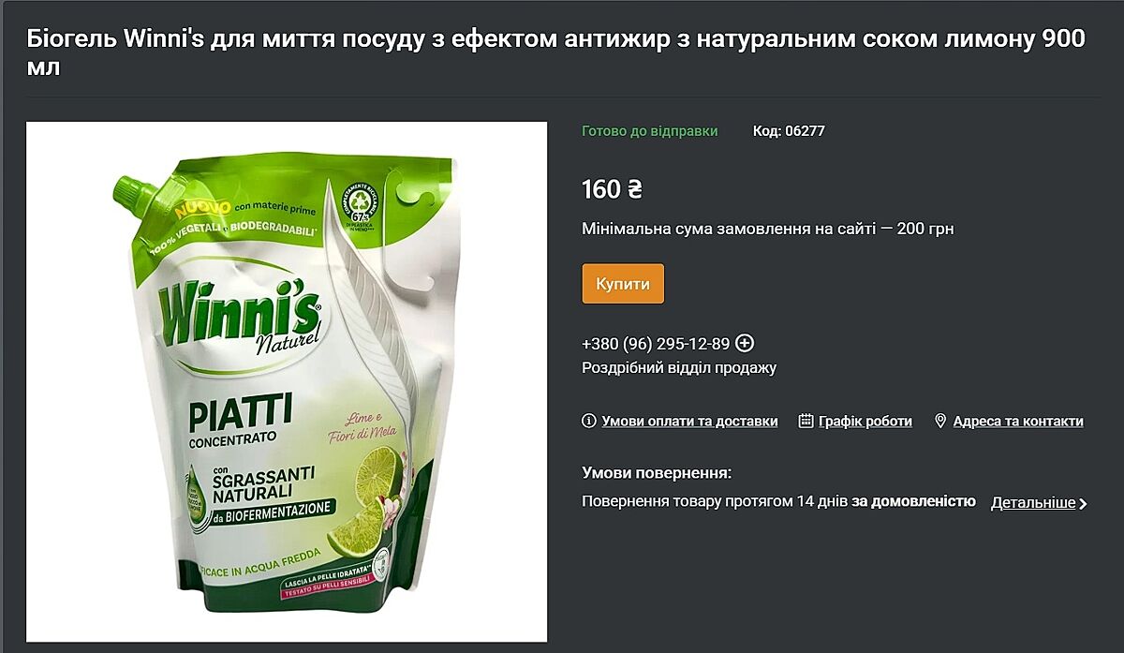Screen dimensions: 1124x653
Task: Click phone number +380 (96) 295-12-89
Action: coord(656,343)
